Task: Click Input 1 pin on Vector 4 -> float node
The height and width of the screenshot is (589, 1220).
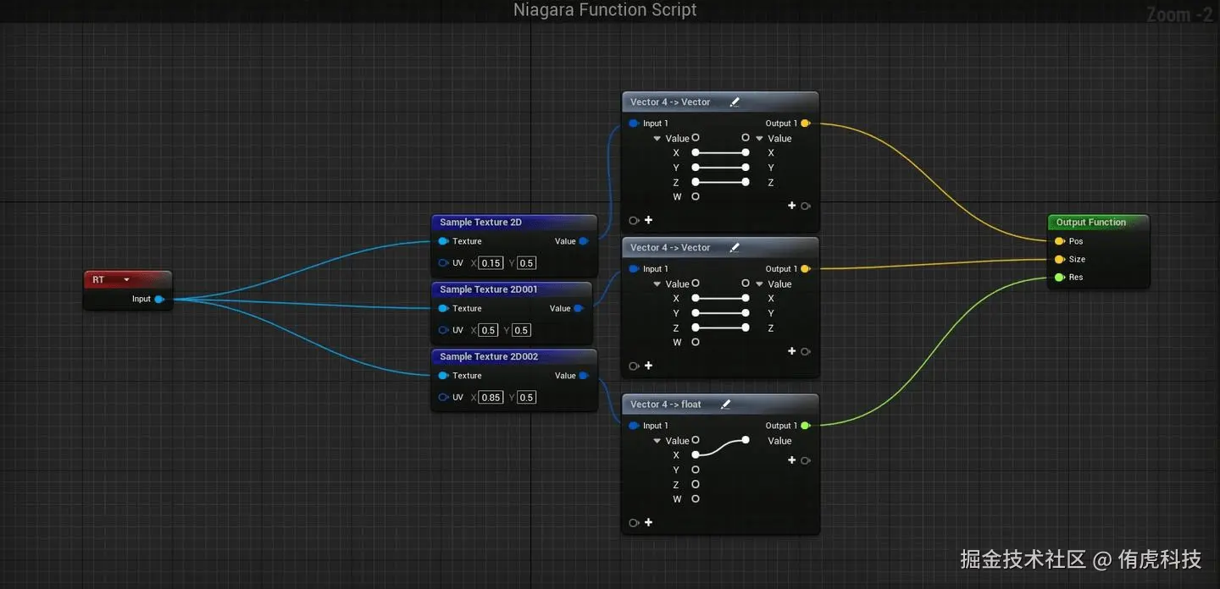Action: [634, 426]
